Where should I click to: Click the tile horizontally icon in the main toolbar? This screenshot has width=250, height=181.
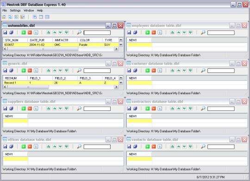(47, 17)
